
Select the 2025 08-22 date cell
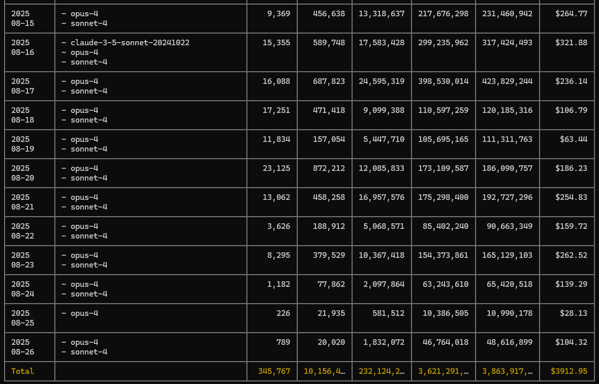coord(21,231)
